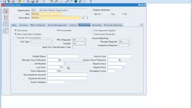This screenshot has width=192, height=108.
Task: Click the Asset Category field
Action: pos(56,82)
